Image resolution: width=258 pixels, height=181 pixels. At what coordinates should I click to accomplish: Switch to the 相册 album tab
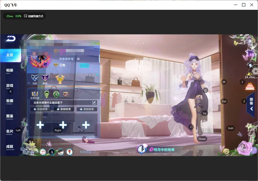[x=10, y=71]
